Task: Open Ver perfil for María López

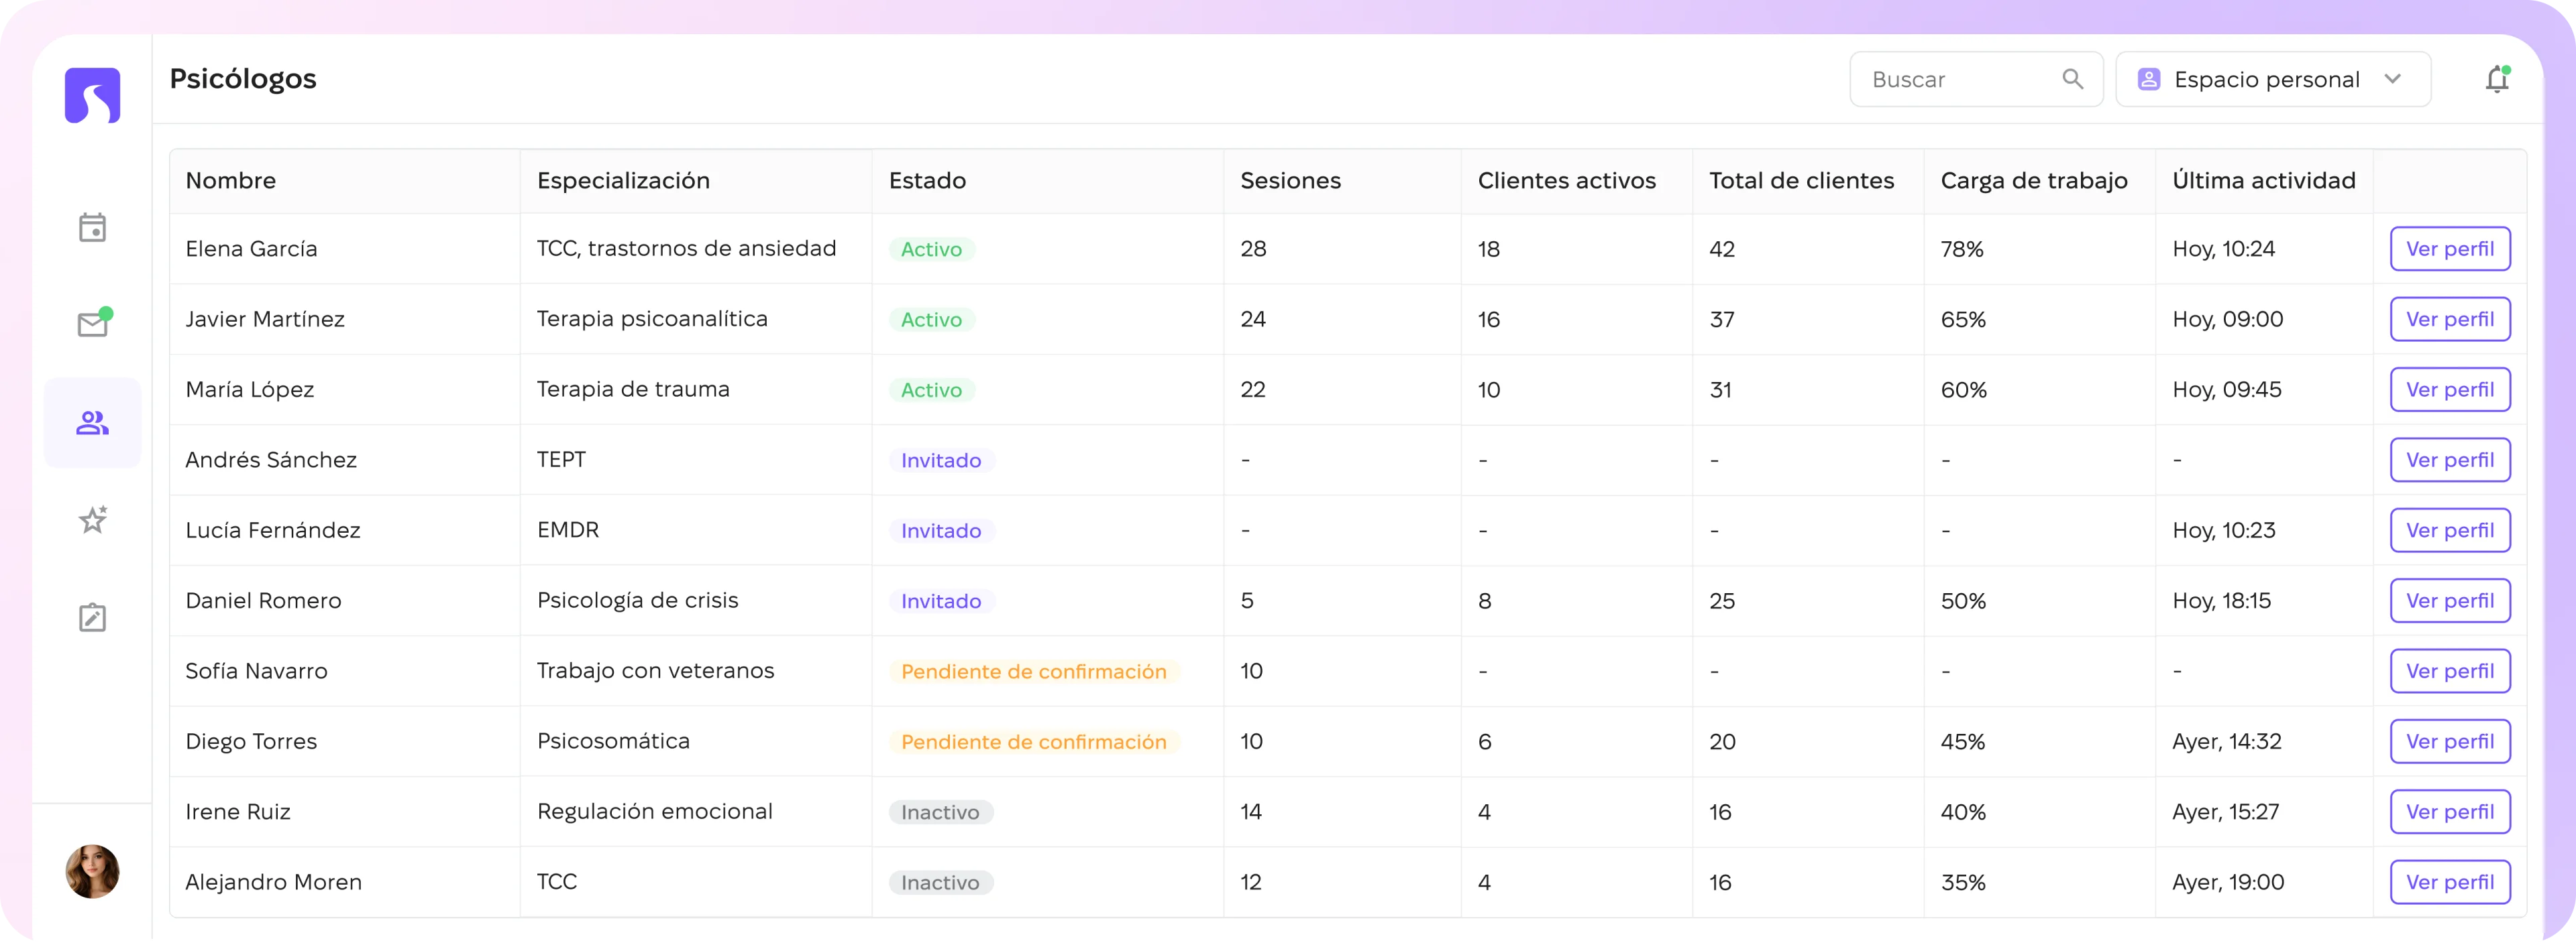Action: click(x=2449, y=389)
